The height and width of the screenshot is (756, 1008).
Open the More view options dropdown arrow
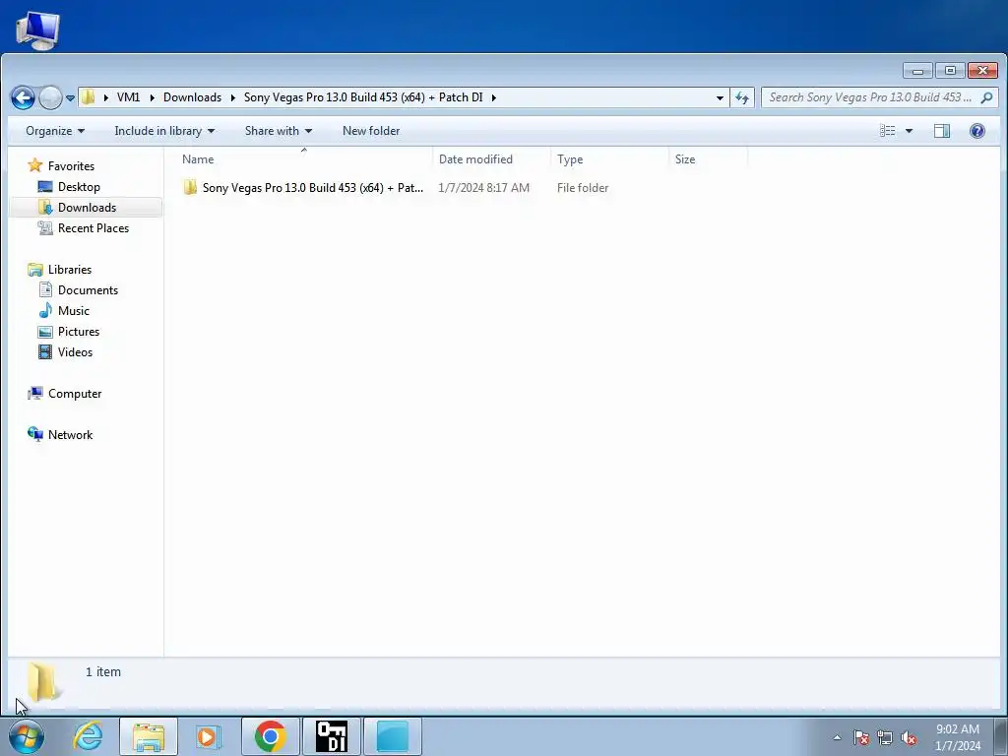click(x=909, y=131)
